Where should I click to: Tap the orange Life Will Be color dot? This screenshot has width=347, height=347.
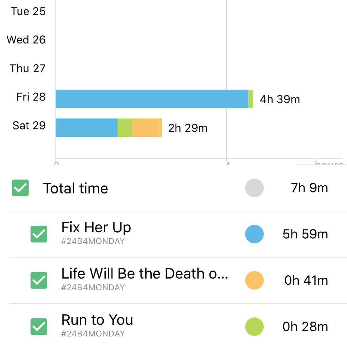[x=254, y=280]
